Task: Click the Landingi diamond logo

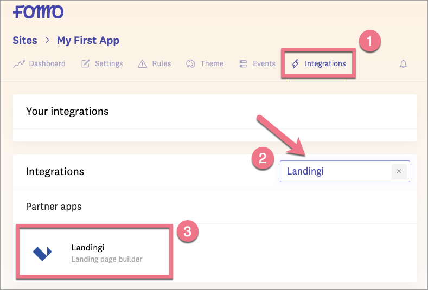Action: click(x=42, y=253)
